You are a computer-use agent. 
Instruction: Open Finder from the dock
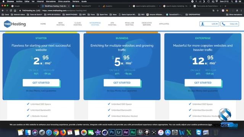(x=28, y=132)
